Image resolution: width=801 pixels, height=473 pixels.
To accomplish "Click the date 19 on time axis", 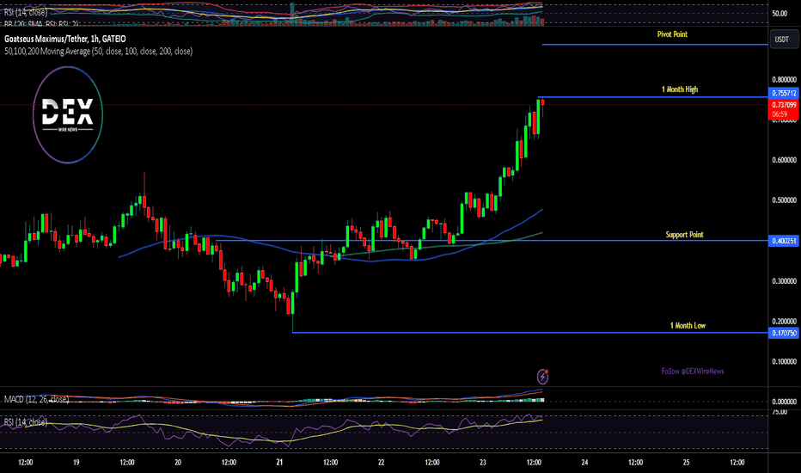I will (x=76, y=463).
